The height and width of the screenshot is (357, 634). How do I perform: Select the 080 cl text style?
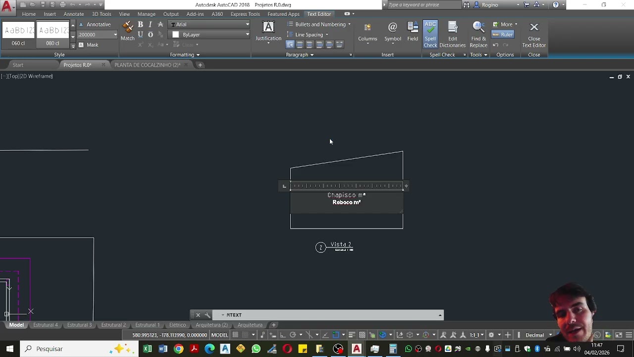(x=53, y=34)
